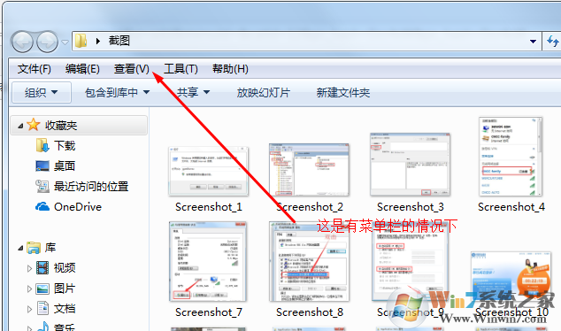Click the Screenshot_7 file name label
Viewport: 561px width, 331px height.
click(209, 312)
